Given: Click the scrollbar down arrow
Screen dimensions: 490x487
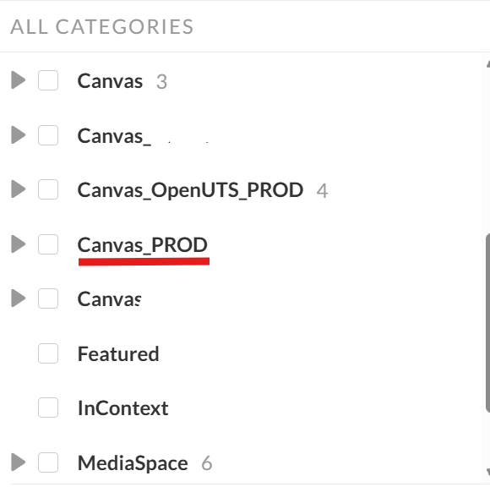Looking at the screenshot, I should point(488,472).
